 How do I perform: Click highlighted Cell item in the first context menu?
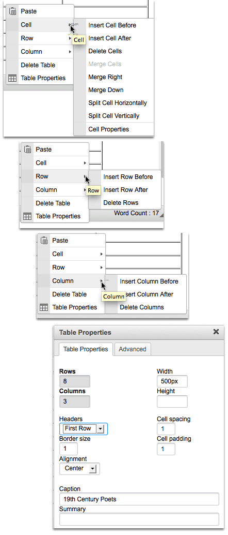[40, 25]
